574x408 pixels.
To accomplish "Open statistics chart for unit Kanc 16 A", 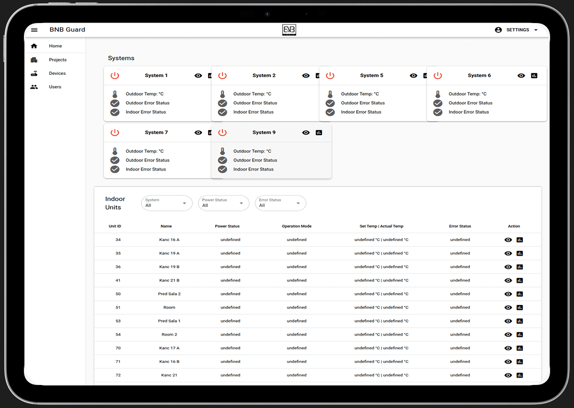I will point(520,240).
